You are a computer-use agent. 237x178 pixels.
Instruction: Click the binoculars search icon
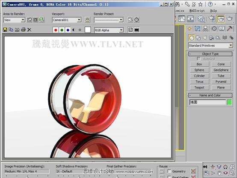178,4
